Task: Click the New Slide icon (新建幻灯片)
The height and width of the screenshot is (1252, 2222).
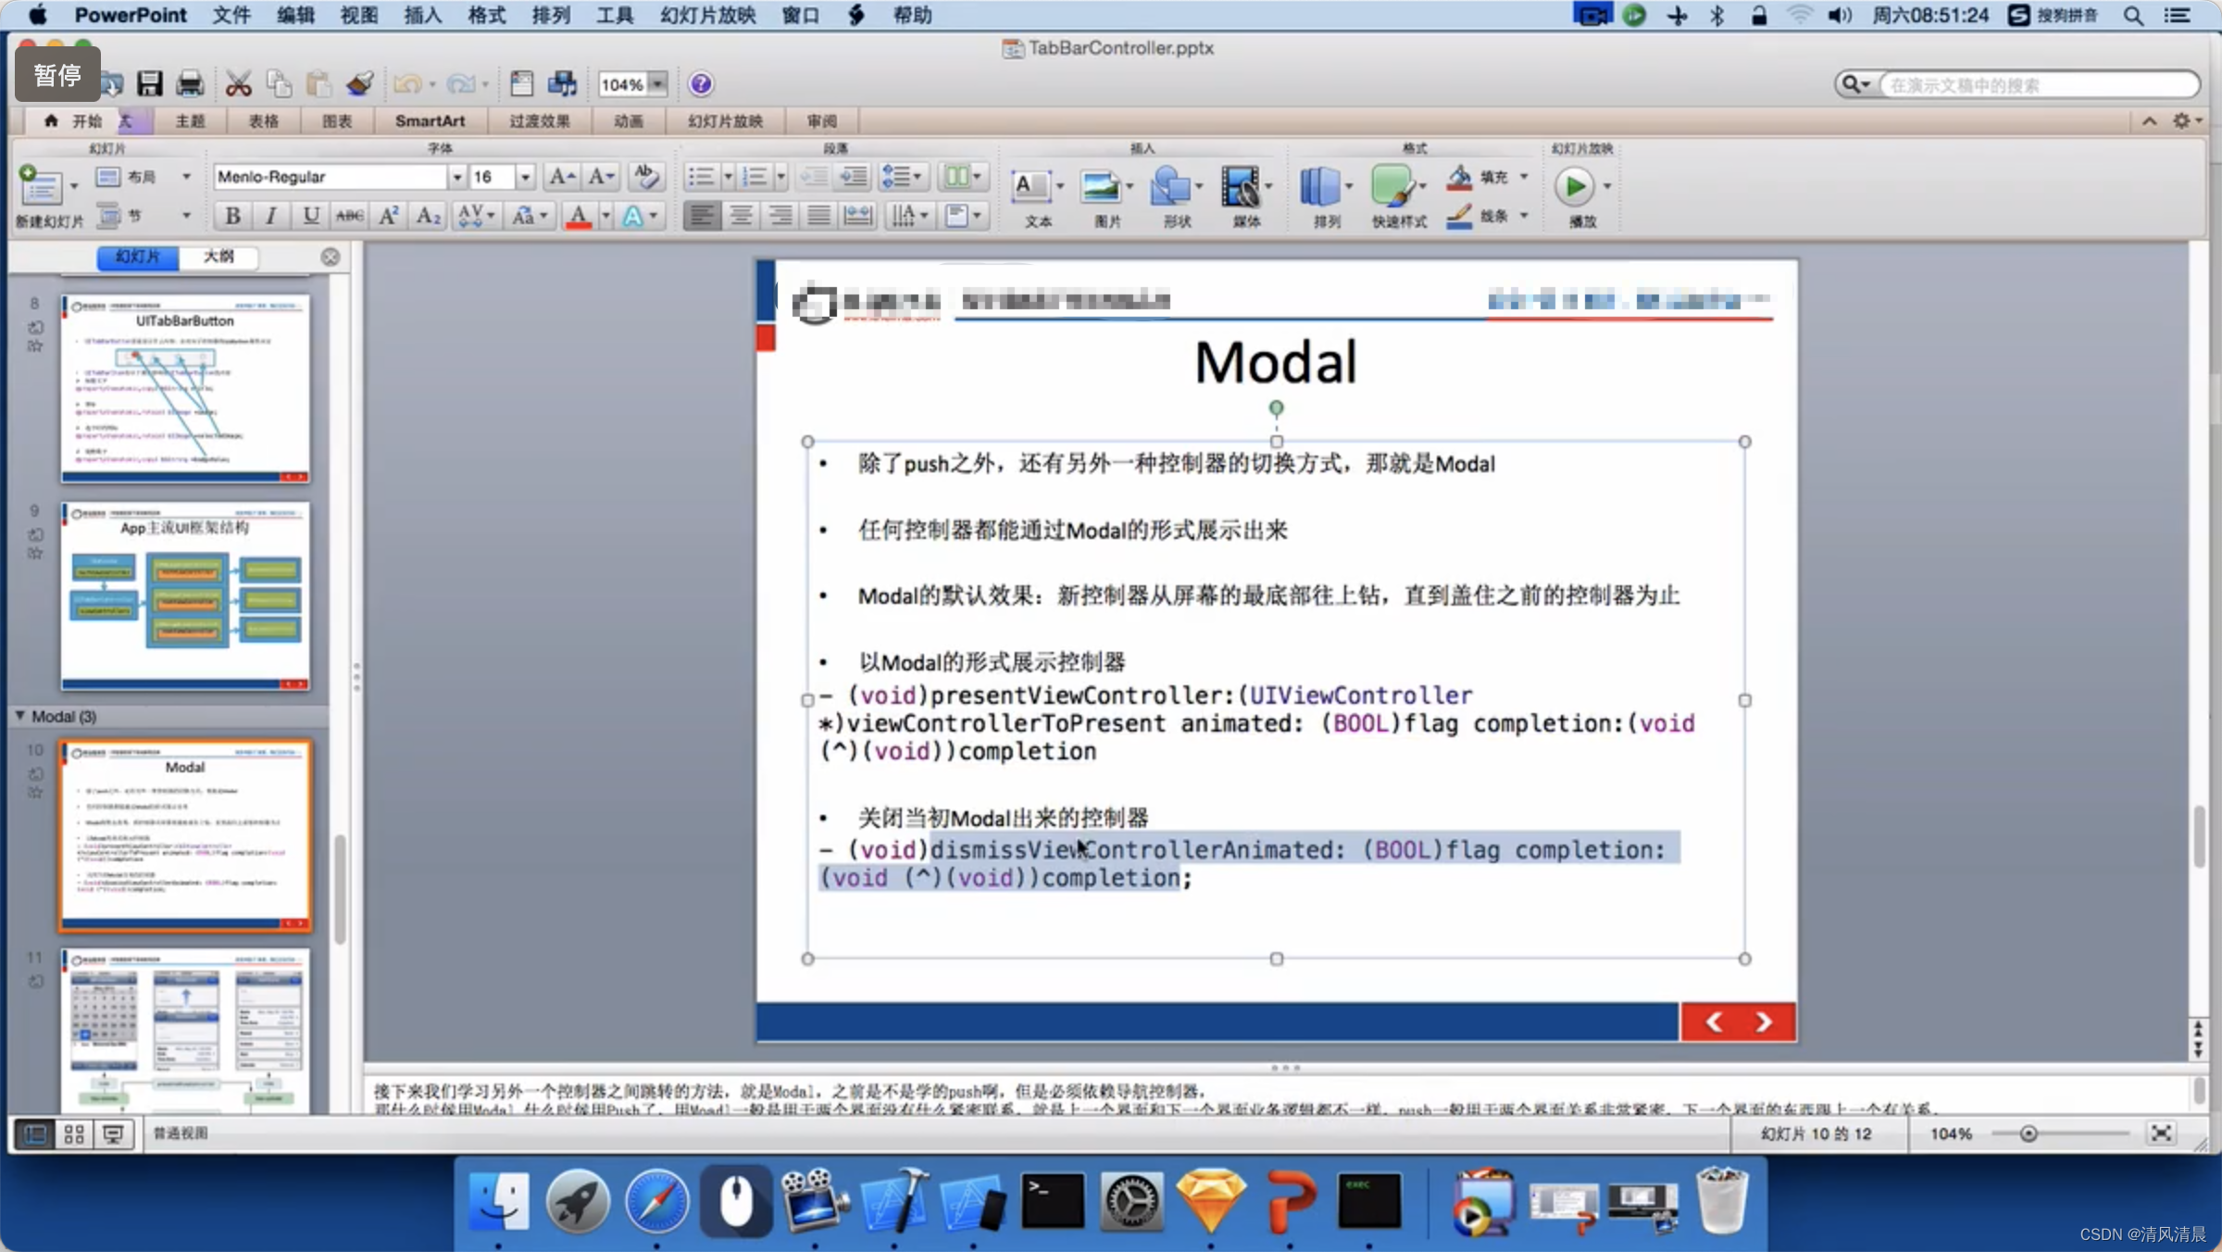Action: [41, 185]
